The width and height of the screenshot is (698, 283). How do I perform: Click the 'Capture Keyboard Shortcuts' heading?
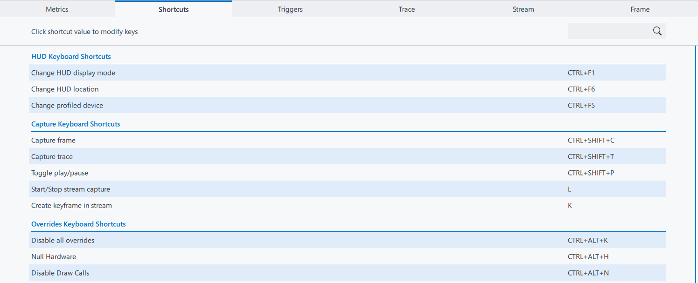coord(76,124)
